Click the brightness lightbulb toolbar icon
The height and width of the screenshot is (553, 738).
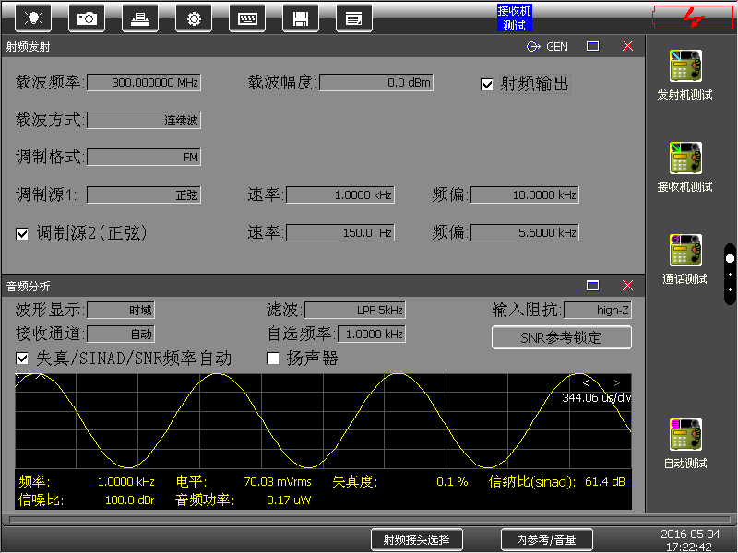pos(34,17)
